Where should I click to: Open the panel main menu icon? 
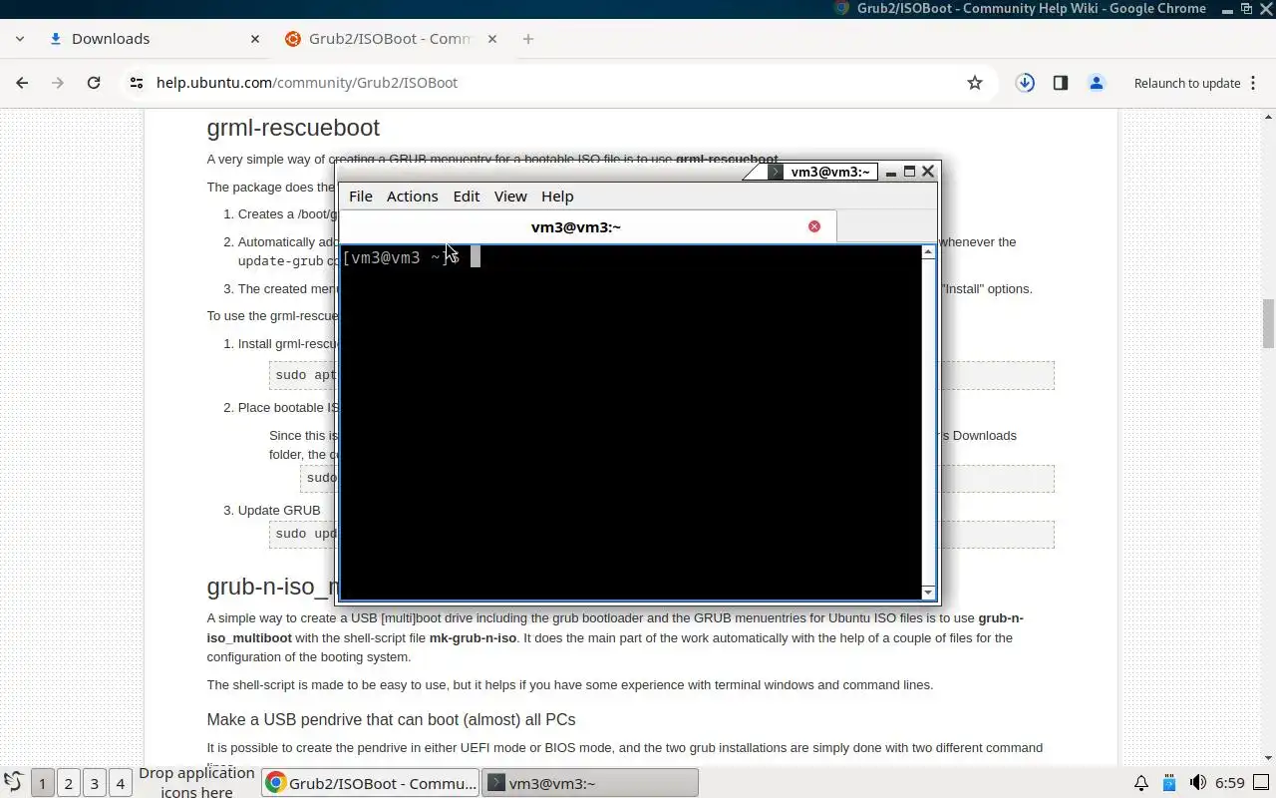13,783
